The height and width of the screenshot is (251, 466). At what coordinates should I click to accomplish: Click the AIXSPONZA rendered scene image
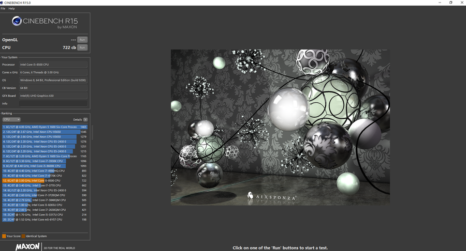click(x=280, y=127)
